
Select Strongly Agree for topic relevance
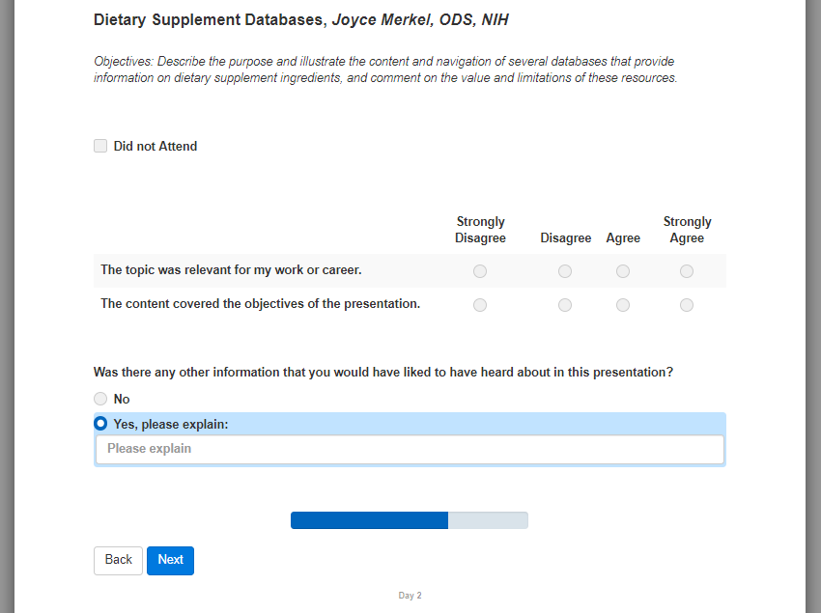(x=687, y=271)
